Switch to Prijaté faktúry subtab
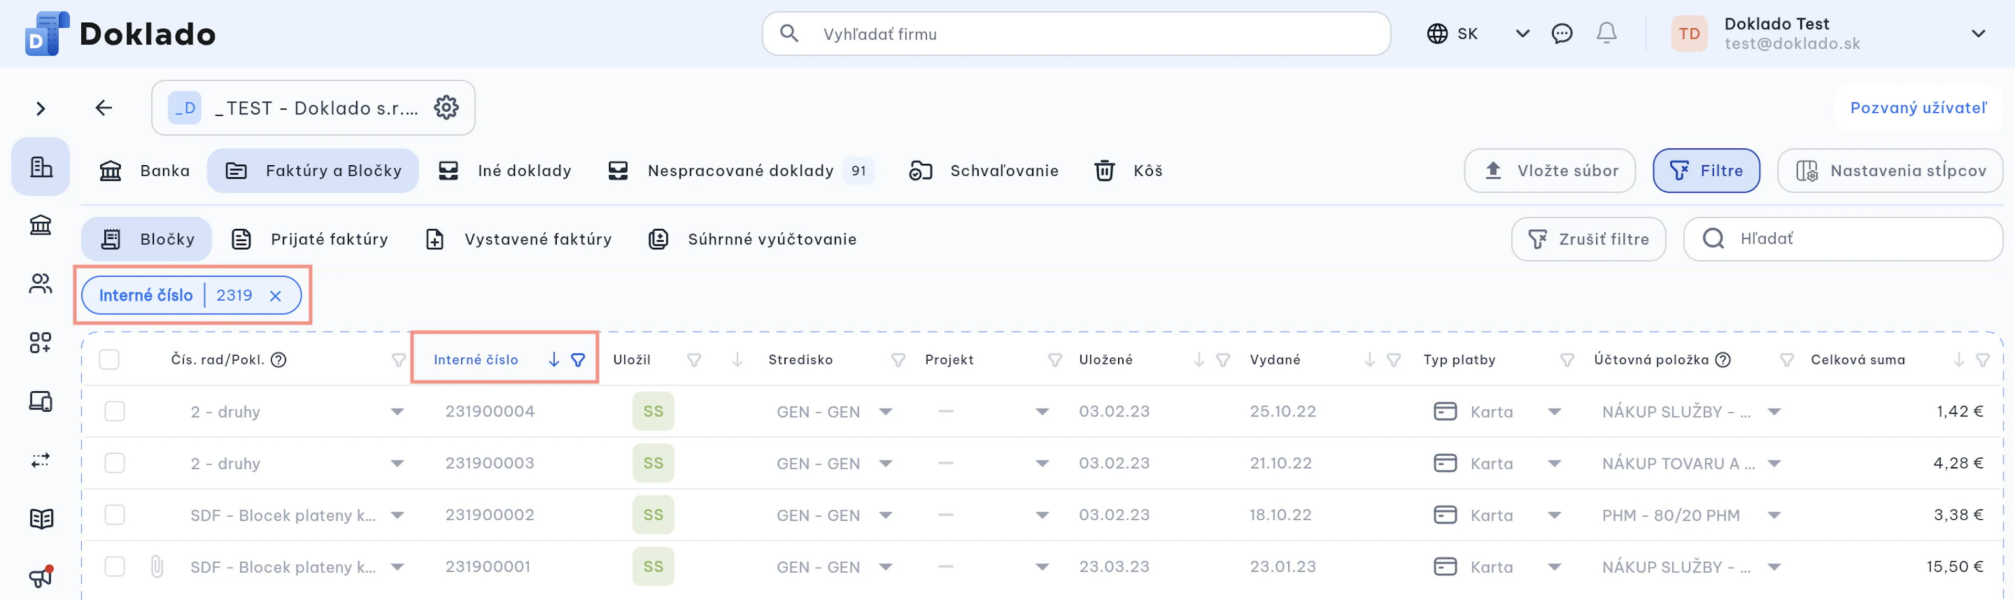 tap(310, 239)
